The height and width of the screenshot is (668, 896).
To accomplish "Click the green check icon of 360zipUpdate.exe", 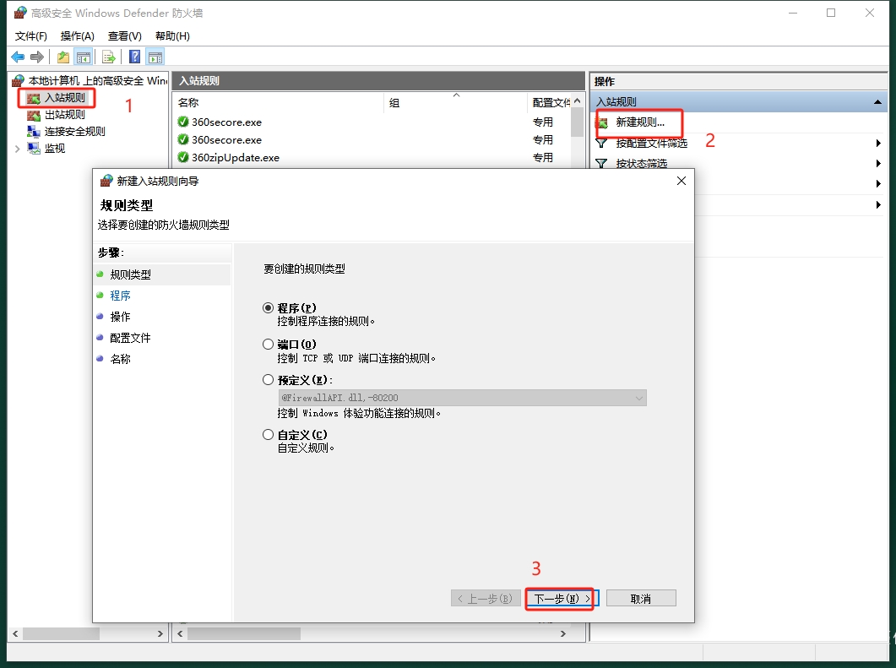I will [x=183, y=157].
